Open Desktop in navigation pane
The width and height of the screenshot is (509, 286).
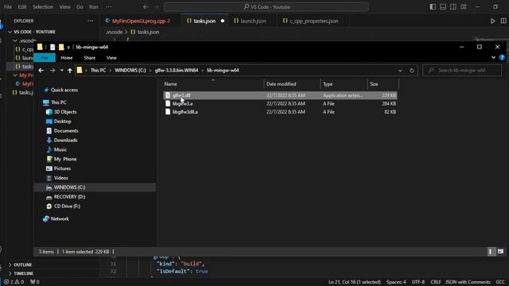tap(59, 122)
